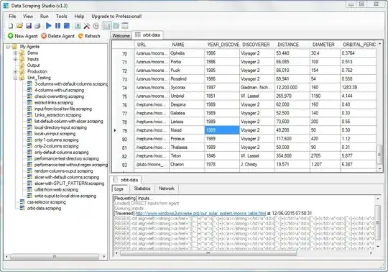Click the data grid vertical scrollbar thumb

(x=379, y=155)
